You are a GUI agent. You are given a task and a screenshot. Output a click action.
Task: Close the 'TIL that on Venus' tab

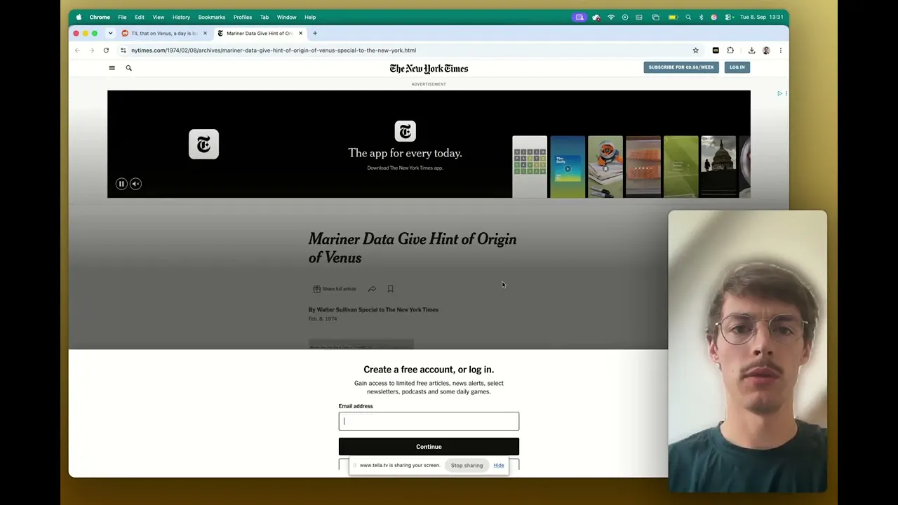205,33
